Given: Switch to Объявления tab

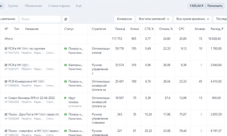Looking at the screenshot, I should click(x=33, y=6).
